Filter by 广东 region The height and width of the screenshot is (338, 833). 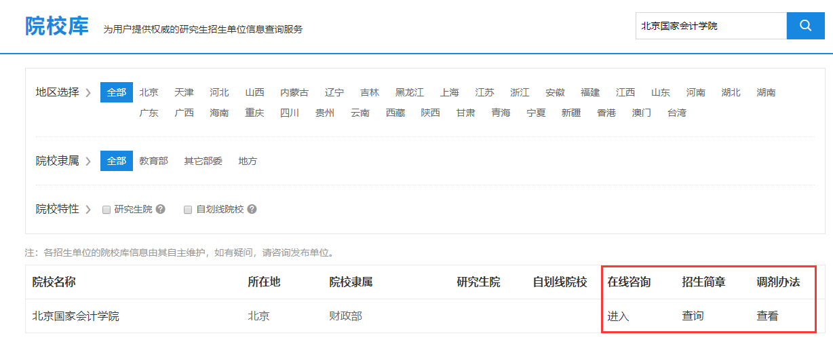point(149,113)
